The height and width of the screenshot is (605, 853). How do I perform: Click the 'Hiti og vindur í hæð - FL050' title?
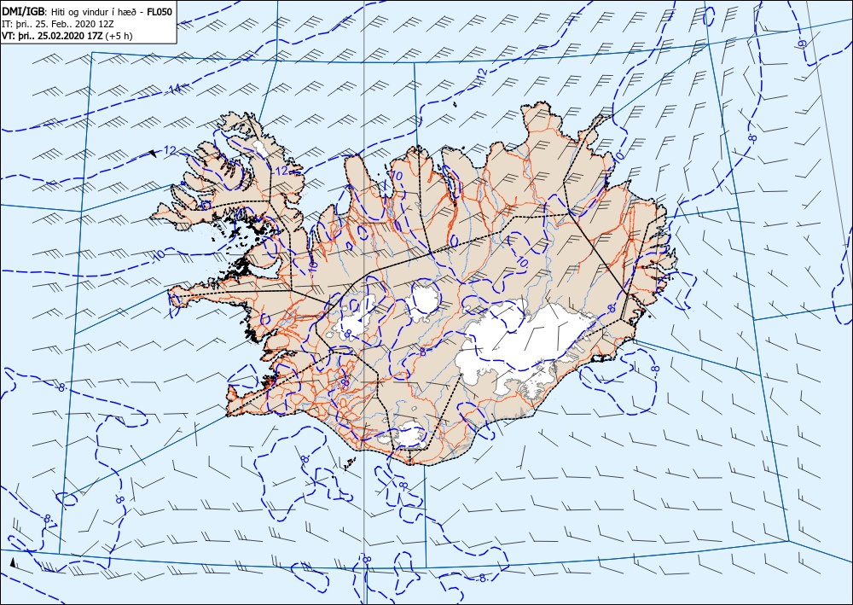[110, 11]
